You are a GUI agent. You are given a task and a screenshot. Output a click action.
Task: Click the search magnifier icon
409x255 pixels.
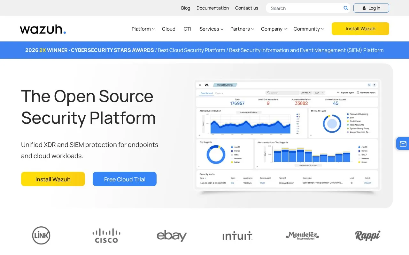click(x=346, y=8)
